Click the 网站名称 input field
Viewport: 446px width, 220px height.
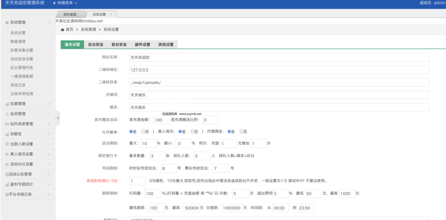click(279, 57)
